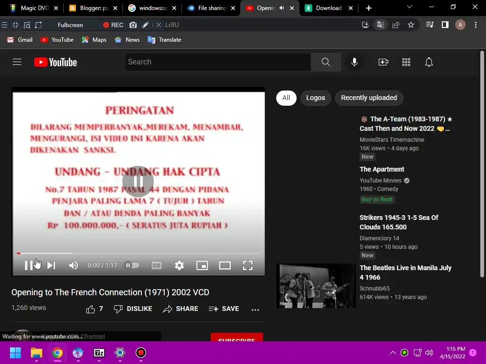486x364 pixels.
Task: Open the media control icon
Action: pos(430,25)
